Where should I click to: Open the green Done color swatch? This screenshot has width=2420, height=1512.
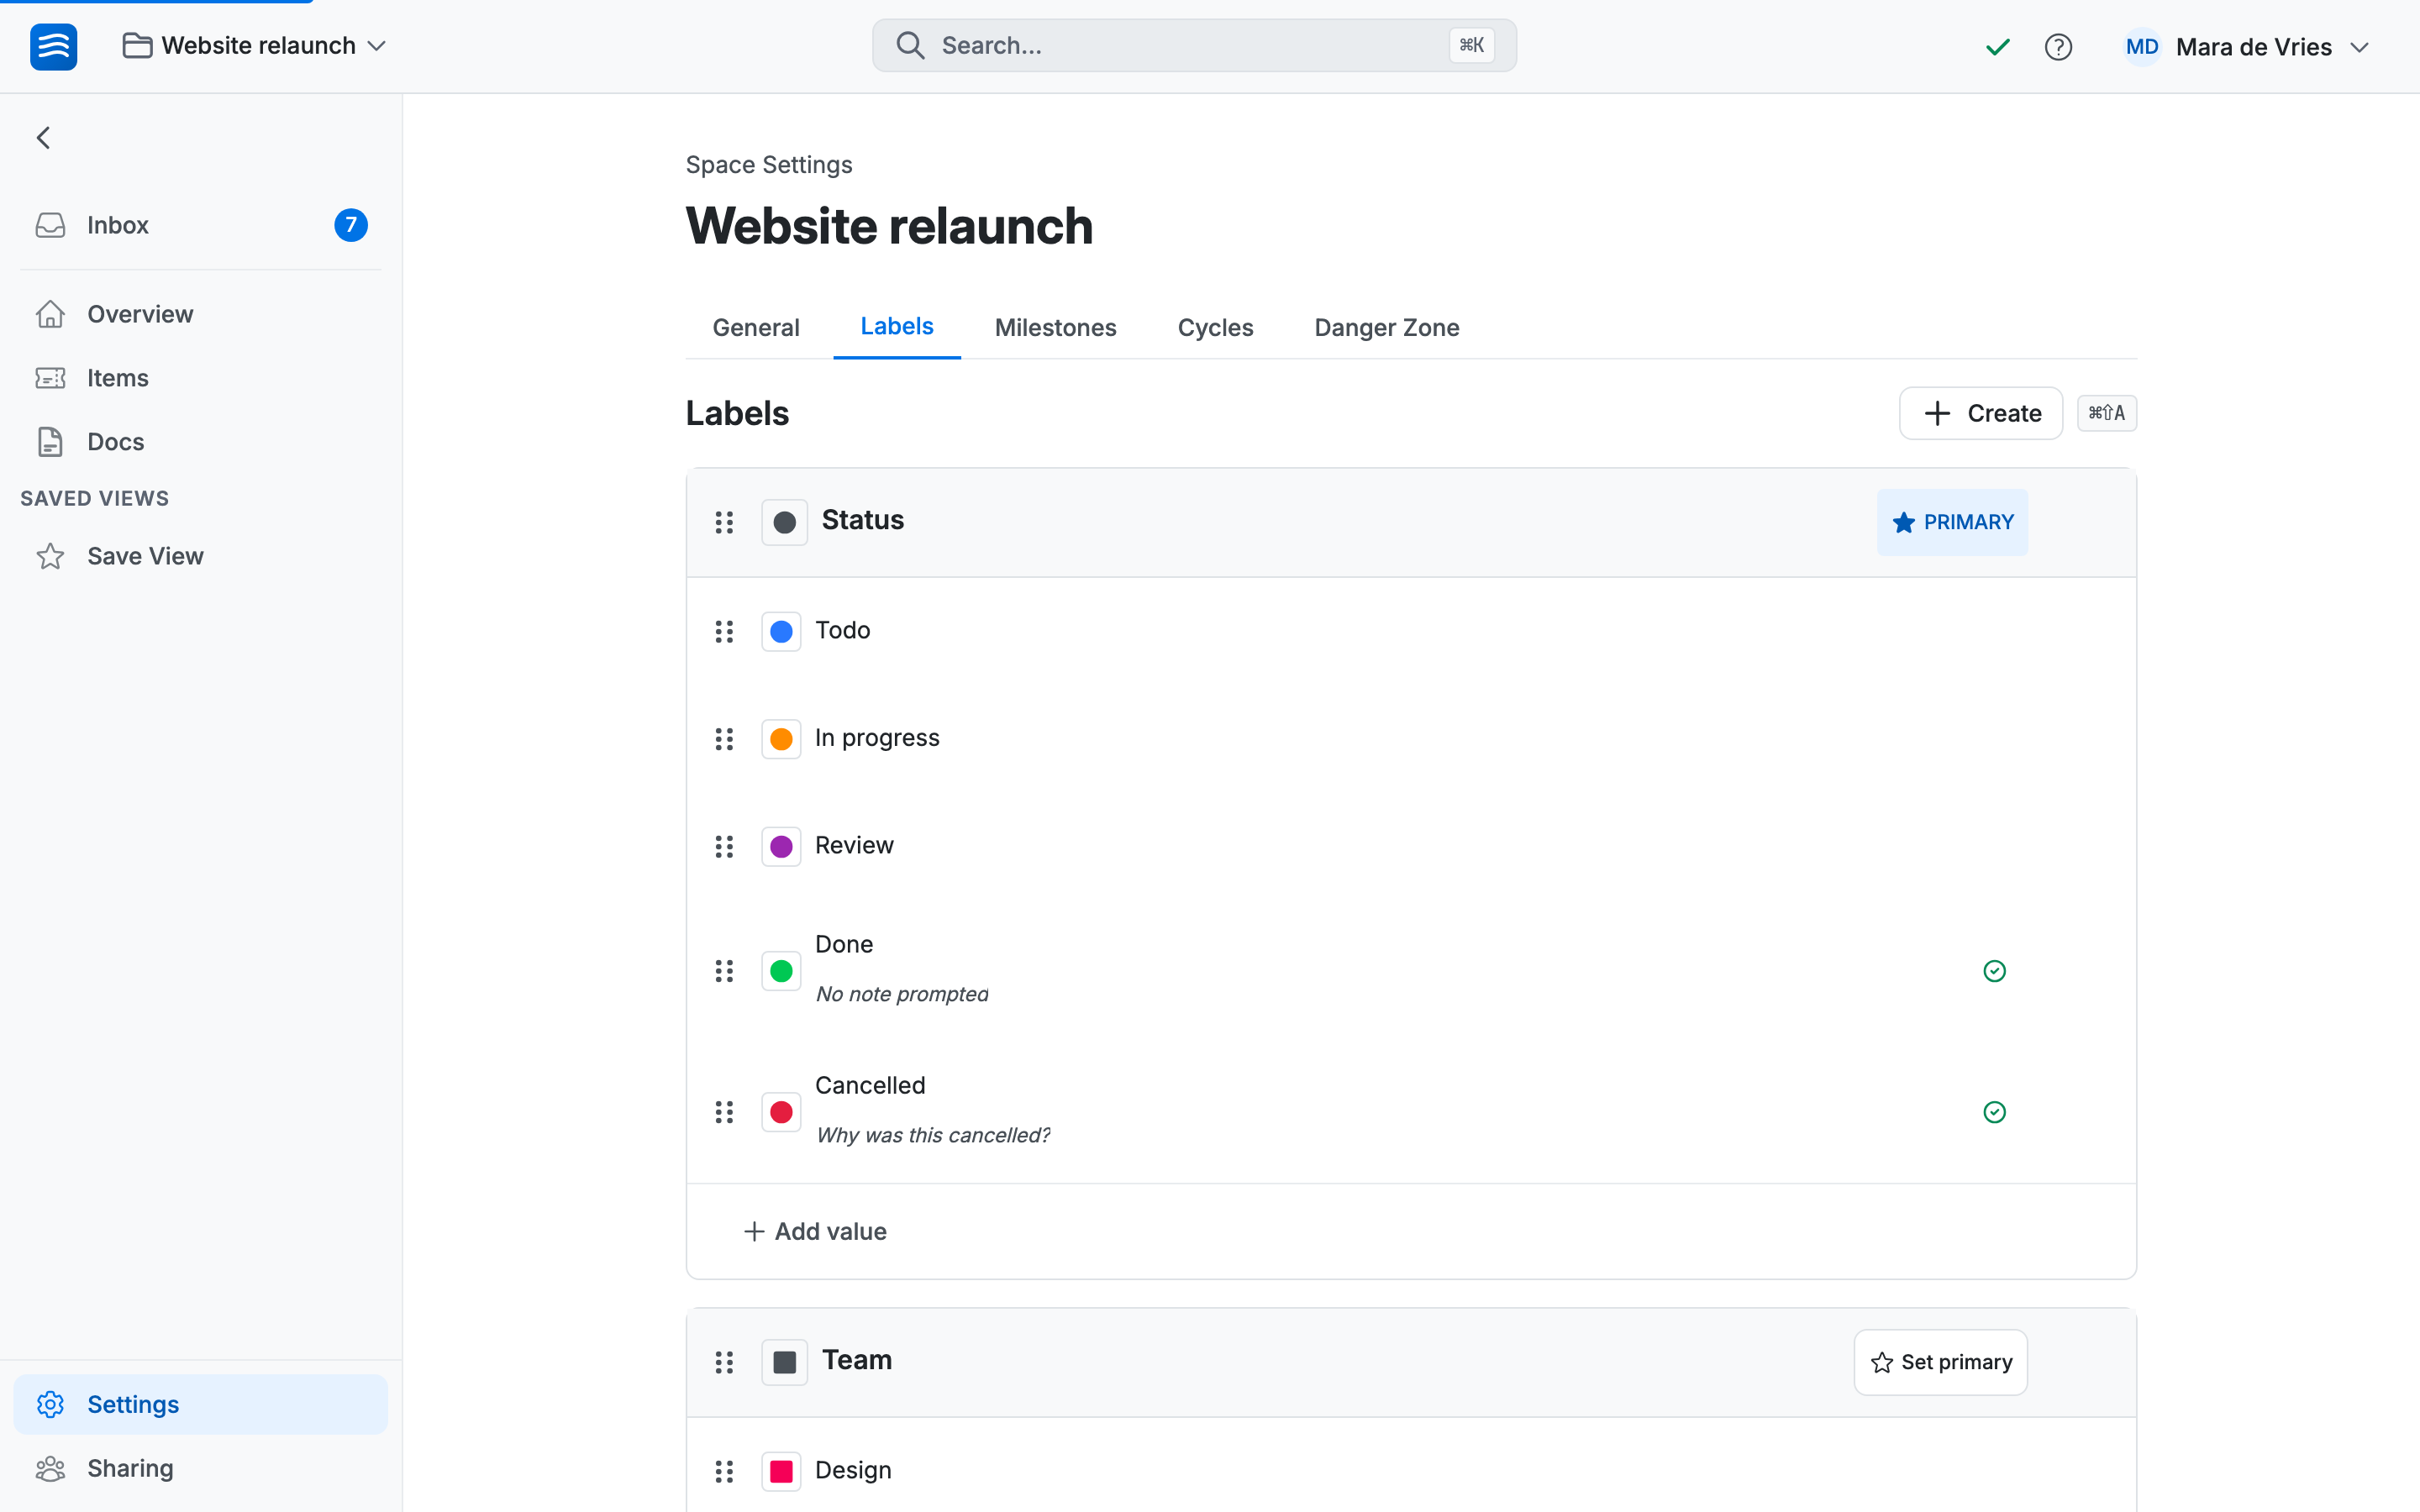pyautogui.click(x=781, y=971)
